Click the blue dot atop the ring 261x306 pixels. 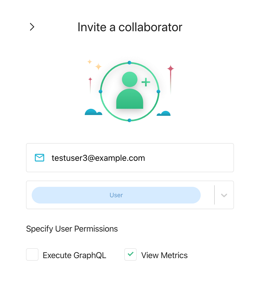pyautogui.click(x=129, y=63)
